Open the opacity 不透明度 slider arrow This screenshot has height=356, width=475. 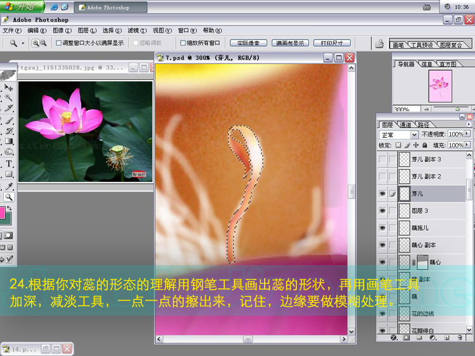467,133
